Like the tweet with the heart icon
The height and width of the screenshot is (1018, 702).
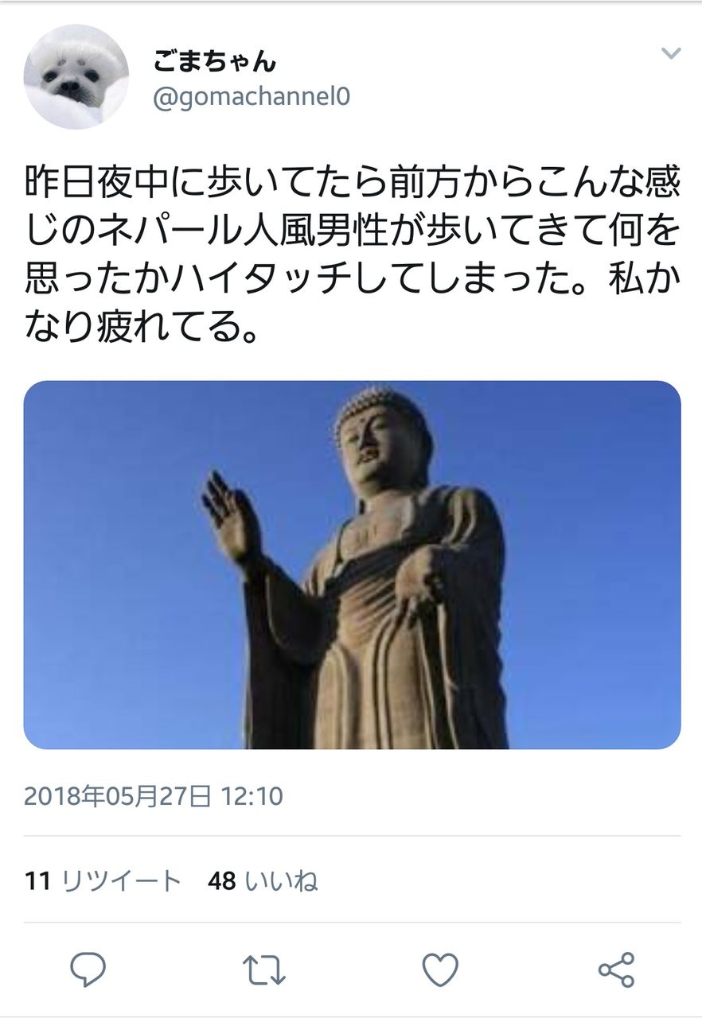pos(439,970)
